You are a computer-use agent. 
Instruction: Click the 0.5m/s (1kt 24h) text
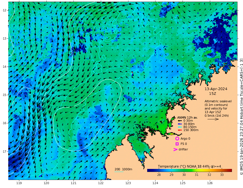click(216, 116)
